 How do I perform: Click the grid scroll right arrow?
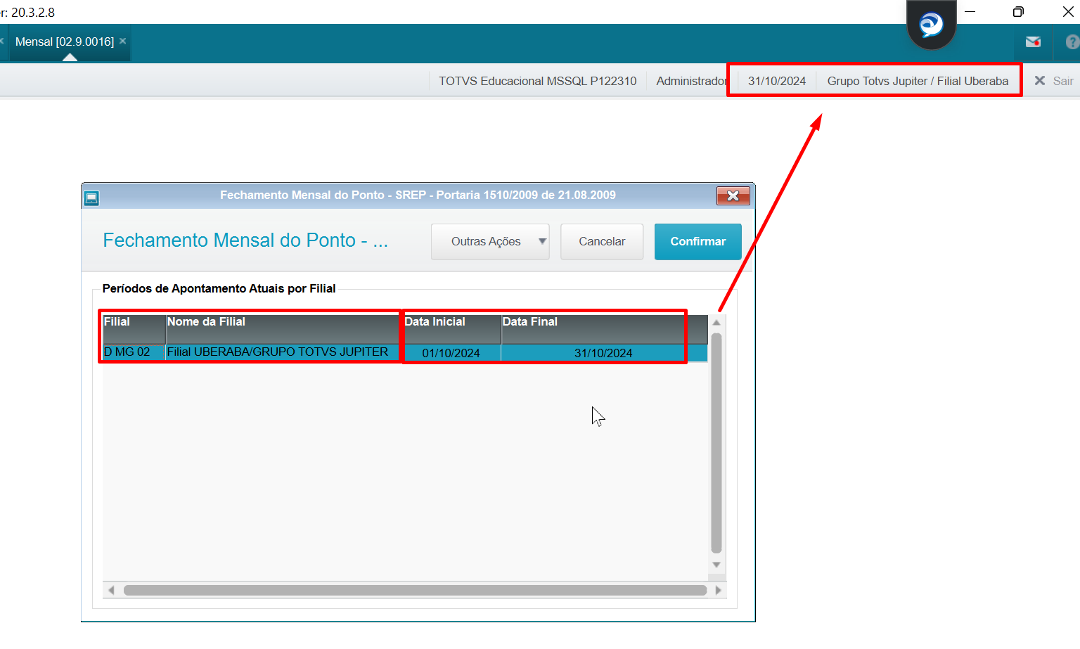click(718, 590)
